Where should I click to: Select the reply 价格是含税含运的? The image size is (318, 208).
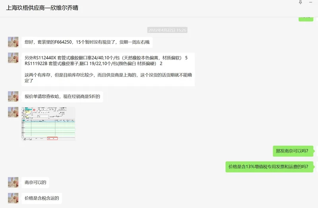[x=42, y=198]
